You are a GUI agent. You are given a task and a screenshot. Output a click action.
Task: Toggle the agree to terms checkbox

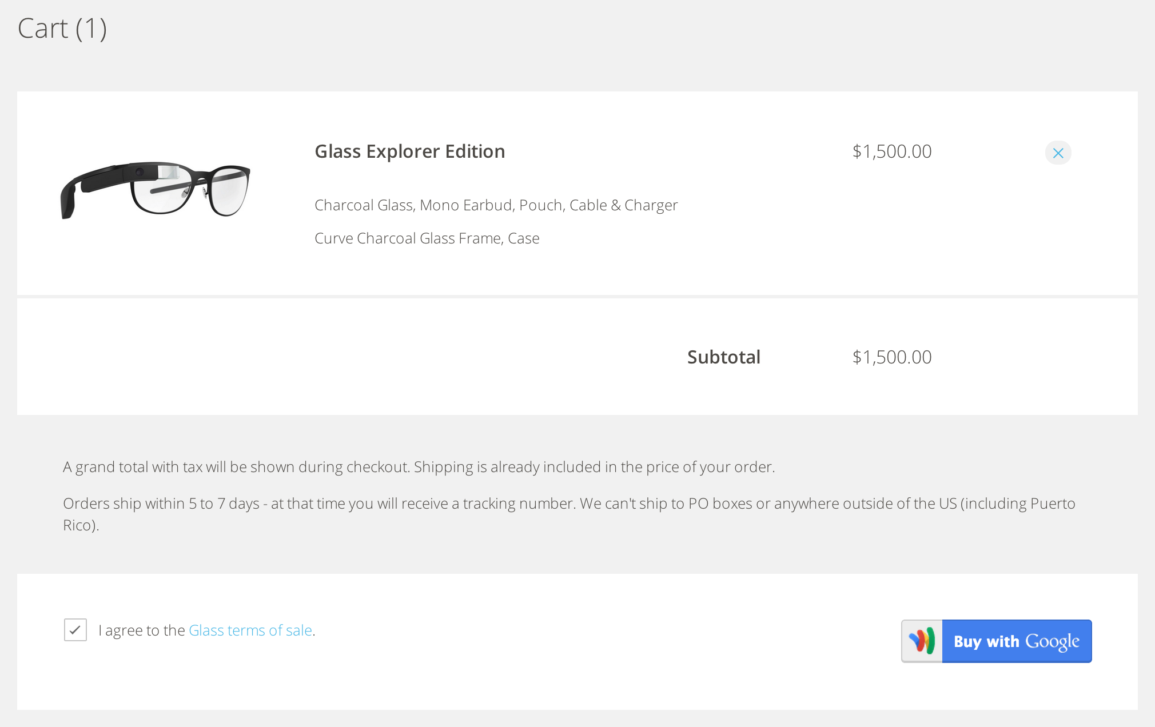[75, 630]
